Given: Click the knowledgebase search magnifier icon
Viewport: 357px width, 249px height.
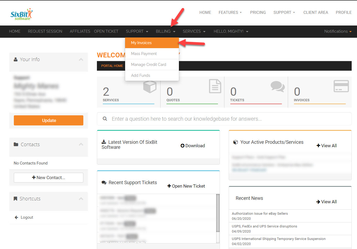Looking at the screenshot, I should pyautogui.click(x=105, y=119).
